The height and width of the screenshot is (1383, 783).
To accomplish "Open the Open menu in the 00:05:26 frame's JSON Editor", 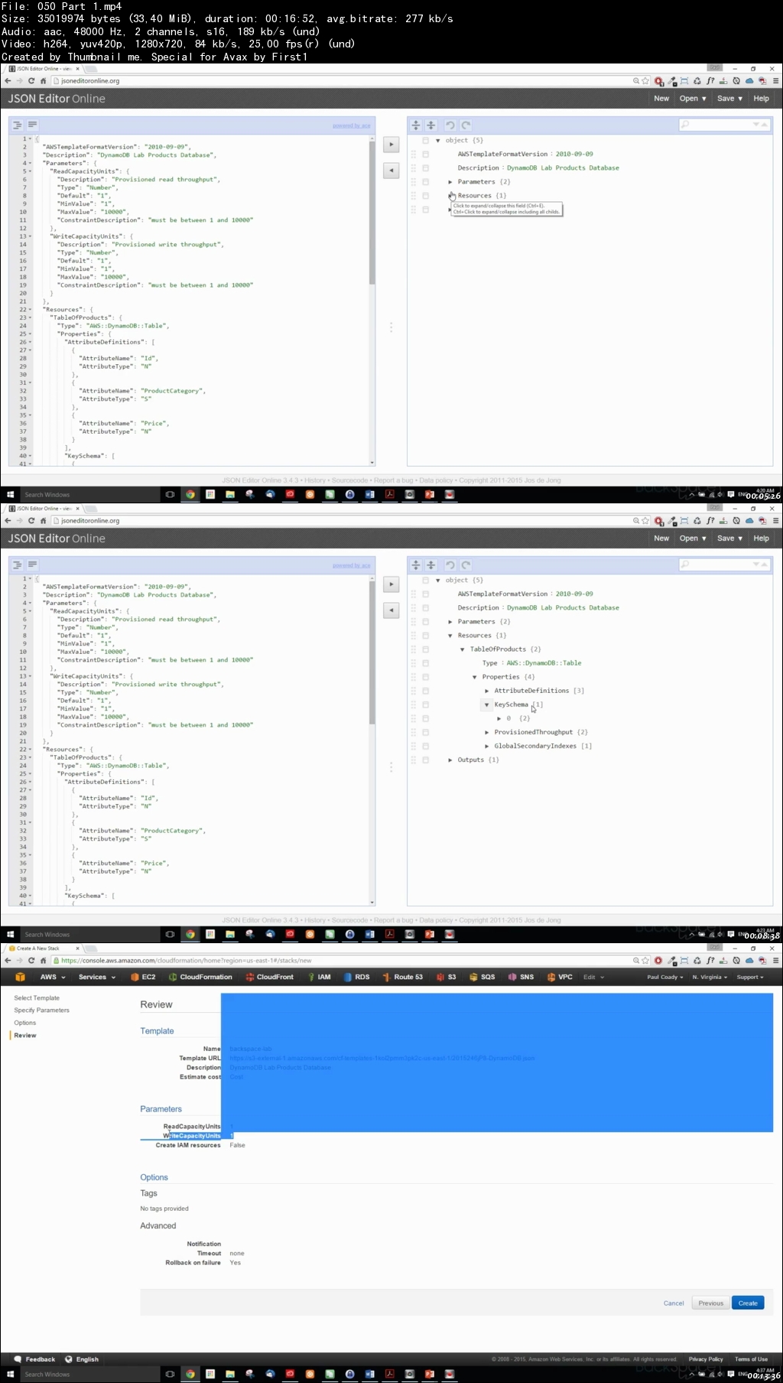I will [x=692, y=99].
